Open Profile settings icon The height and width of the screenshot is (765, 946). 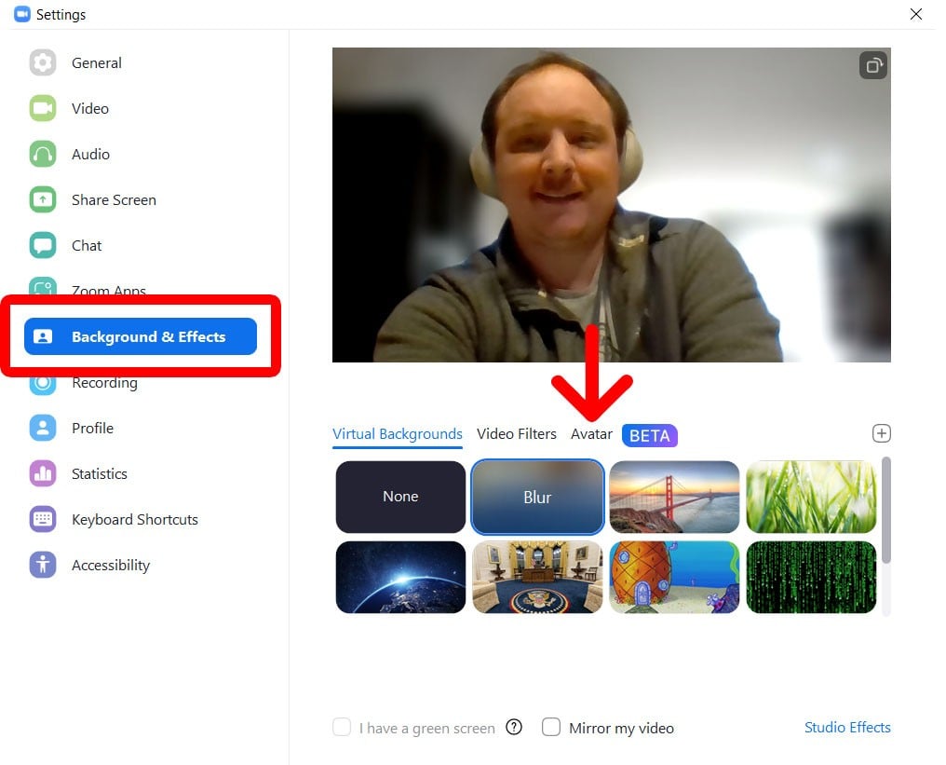(x=43, y=428)
